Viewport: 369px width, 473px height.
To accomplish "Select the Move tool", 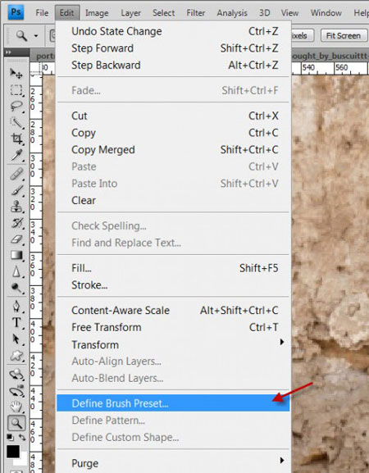I will 16,73.
